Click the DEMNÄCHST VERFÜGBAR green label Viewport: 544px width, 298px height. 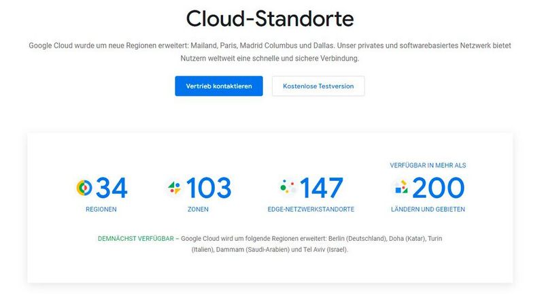135,239
